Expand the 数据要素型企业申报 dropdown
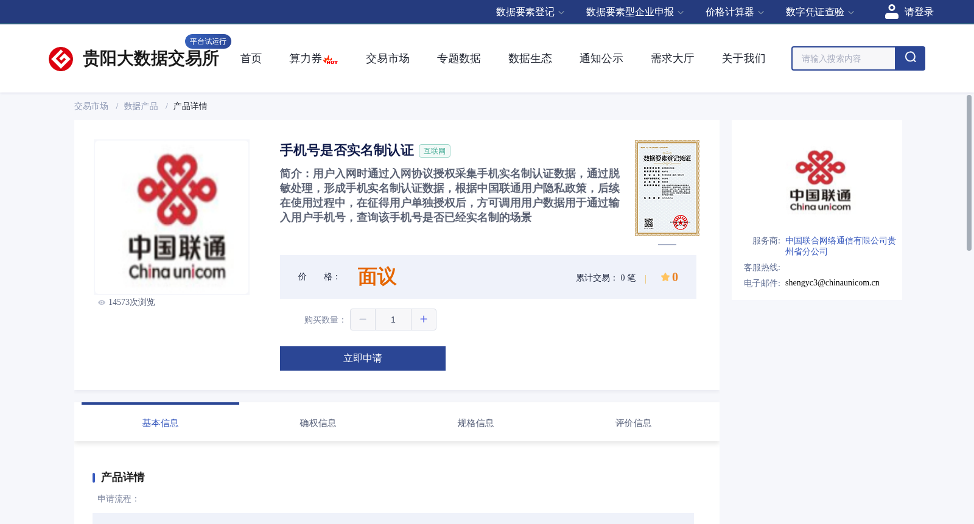The height and width of the screenshot is (524, 974). pyautogui.click(x=635, y=12)
